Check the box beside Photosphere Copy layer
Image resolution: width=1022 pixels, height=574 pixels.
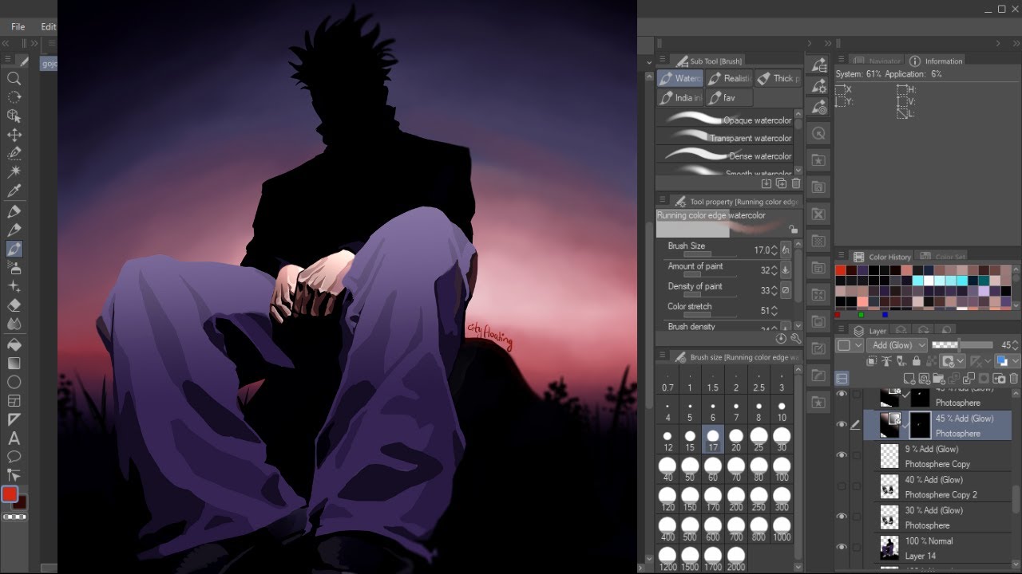tap(857, 455)
